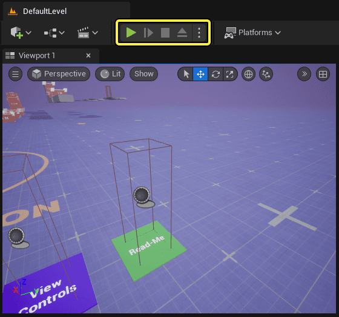The height and width of the screenshot is (317, 339).
Task: Open the Platforms dropdown menu
Action: tap(252, 33)
